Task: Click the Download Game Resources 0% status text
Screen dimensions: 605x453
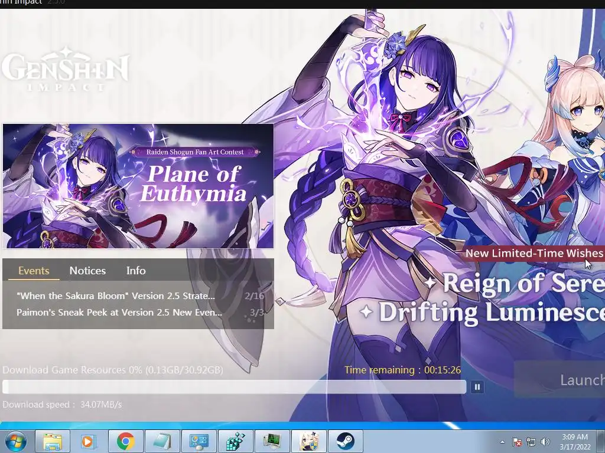Action: click(x=113, y=370)
